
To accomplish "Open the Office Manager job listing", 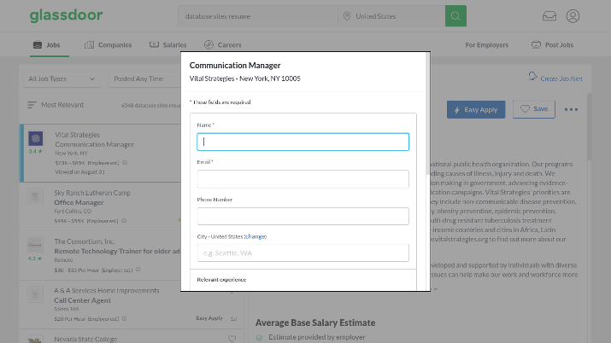I will click(x=79, y=202).
